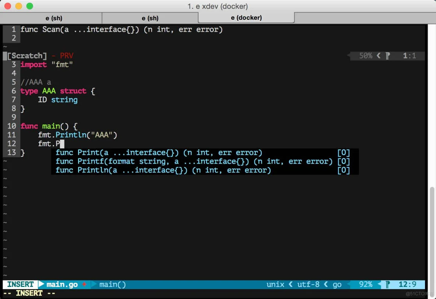Place cursor at fmt.P on line 12
Image resolution: width=436 pixels, height=299 pixels.
click(49, 144)
